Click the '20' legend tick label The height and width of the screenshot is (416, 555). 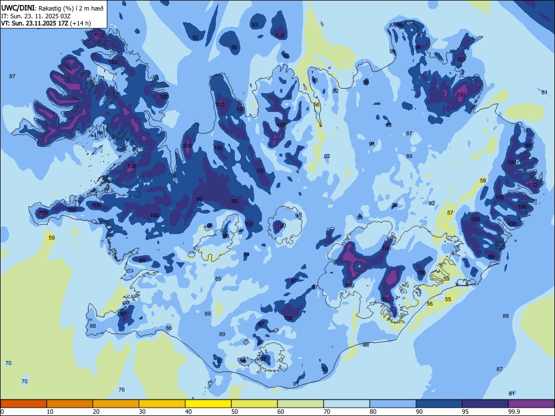tap(96, 412)
